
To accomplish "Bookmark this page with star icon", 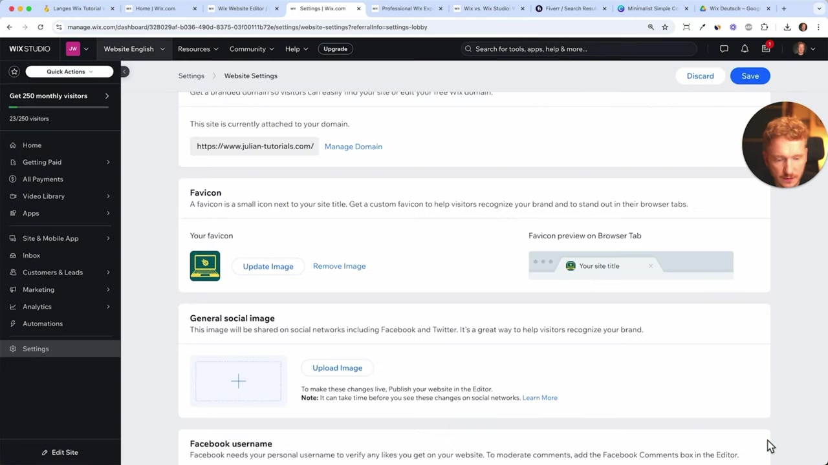I will 665,27.
